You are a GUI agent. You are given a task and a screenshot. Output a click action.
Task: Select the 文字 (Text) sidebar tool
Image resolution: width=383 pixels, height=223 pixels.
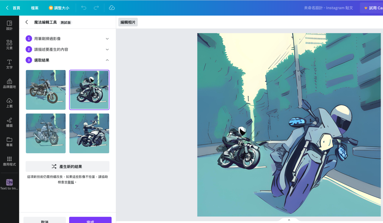tap(9, 64)
